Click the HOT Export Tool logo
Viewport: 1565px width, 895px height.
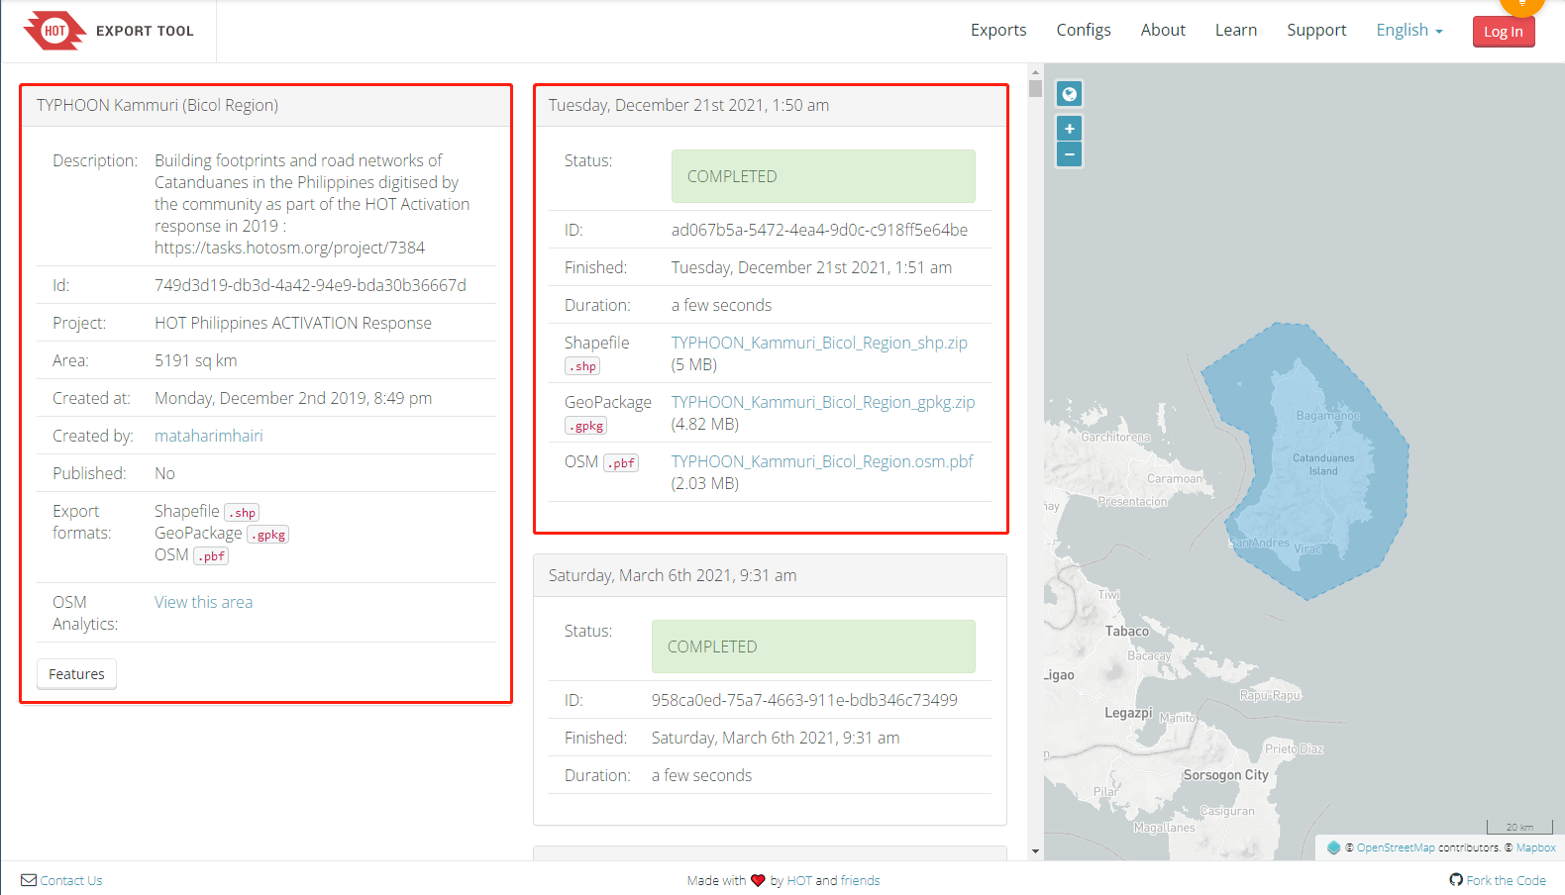(108, 31)
